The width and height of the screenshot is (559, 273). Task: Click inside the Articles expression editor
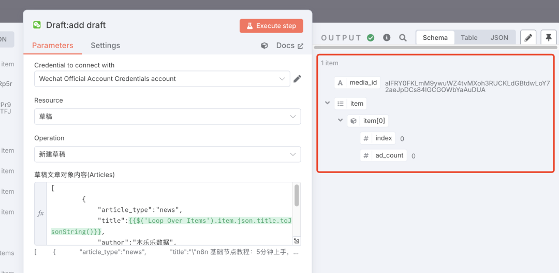[x=170, y=213]
